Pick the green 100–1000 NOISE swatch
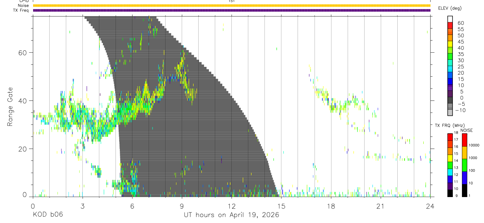This screenshot has height=223, width=484. pyautogui.click(x=465, y=165)
